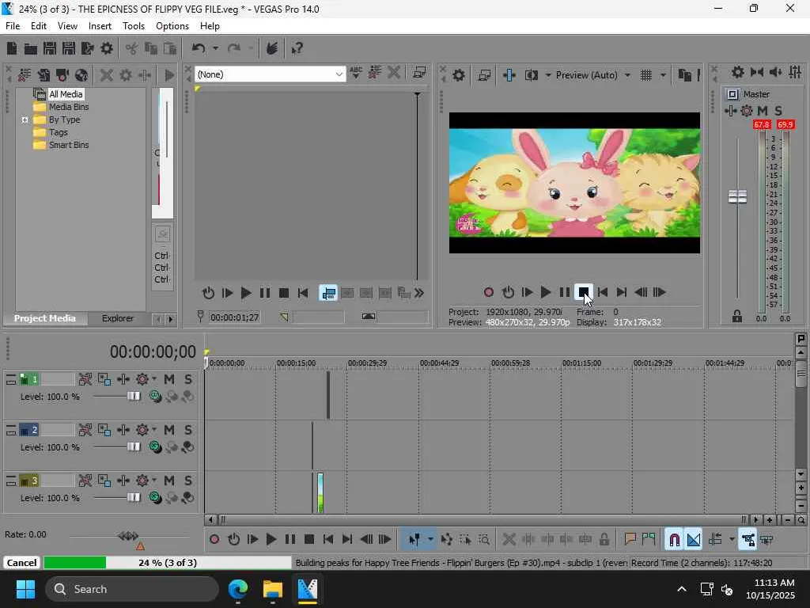This screenshot has width=810, height=608.
Task: Open the Tools menu
Action: coord(134,26)
